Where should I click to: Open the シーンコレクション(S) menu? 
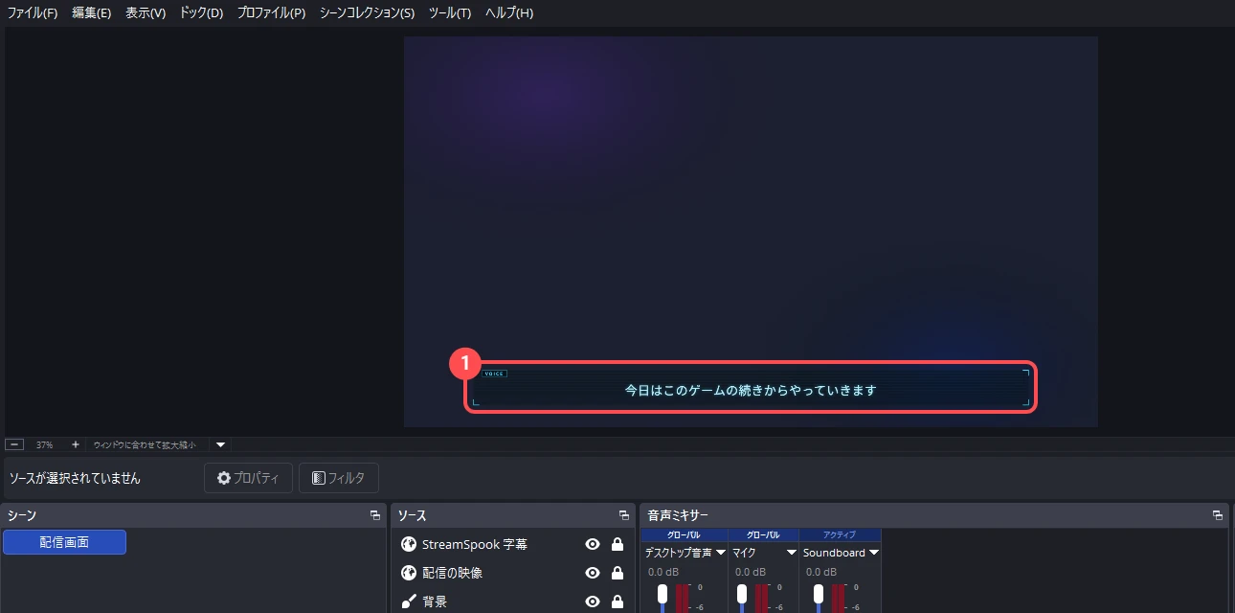(x=368, y=13)
